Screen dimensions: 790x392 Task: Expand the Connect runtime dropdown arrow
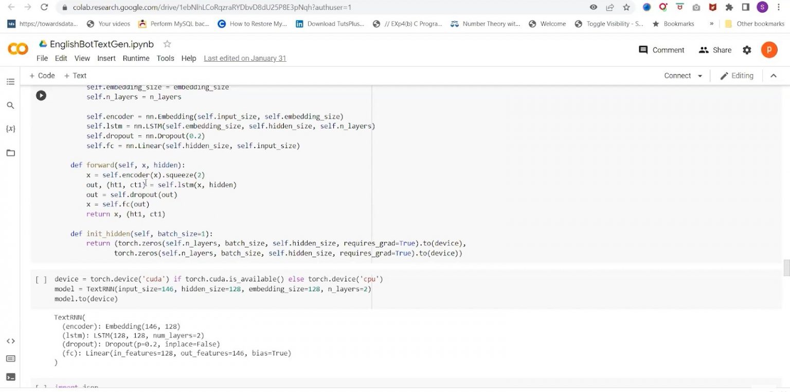[700, 76]
